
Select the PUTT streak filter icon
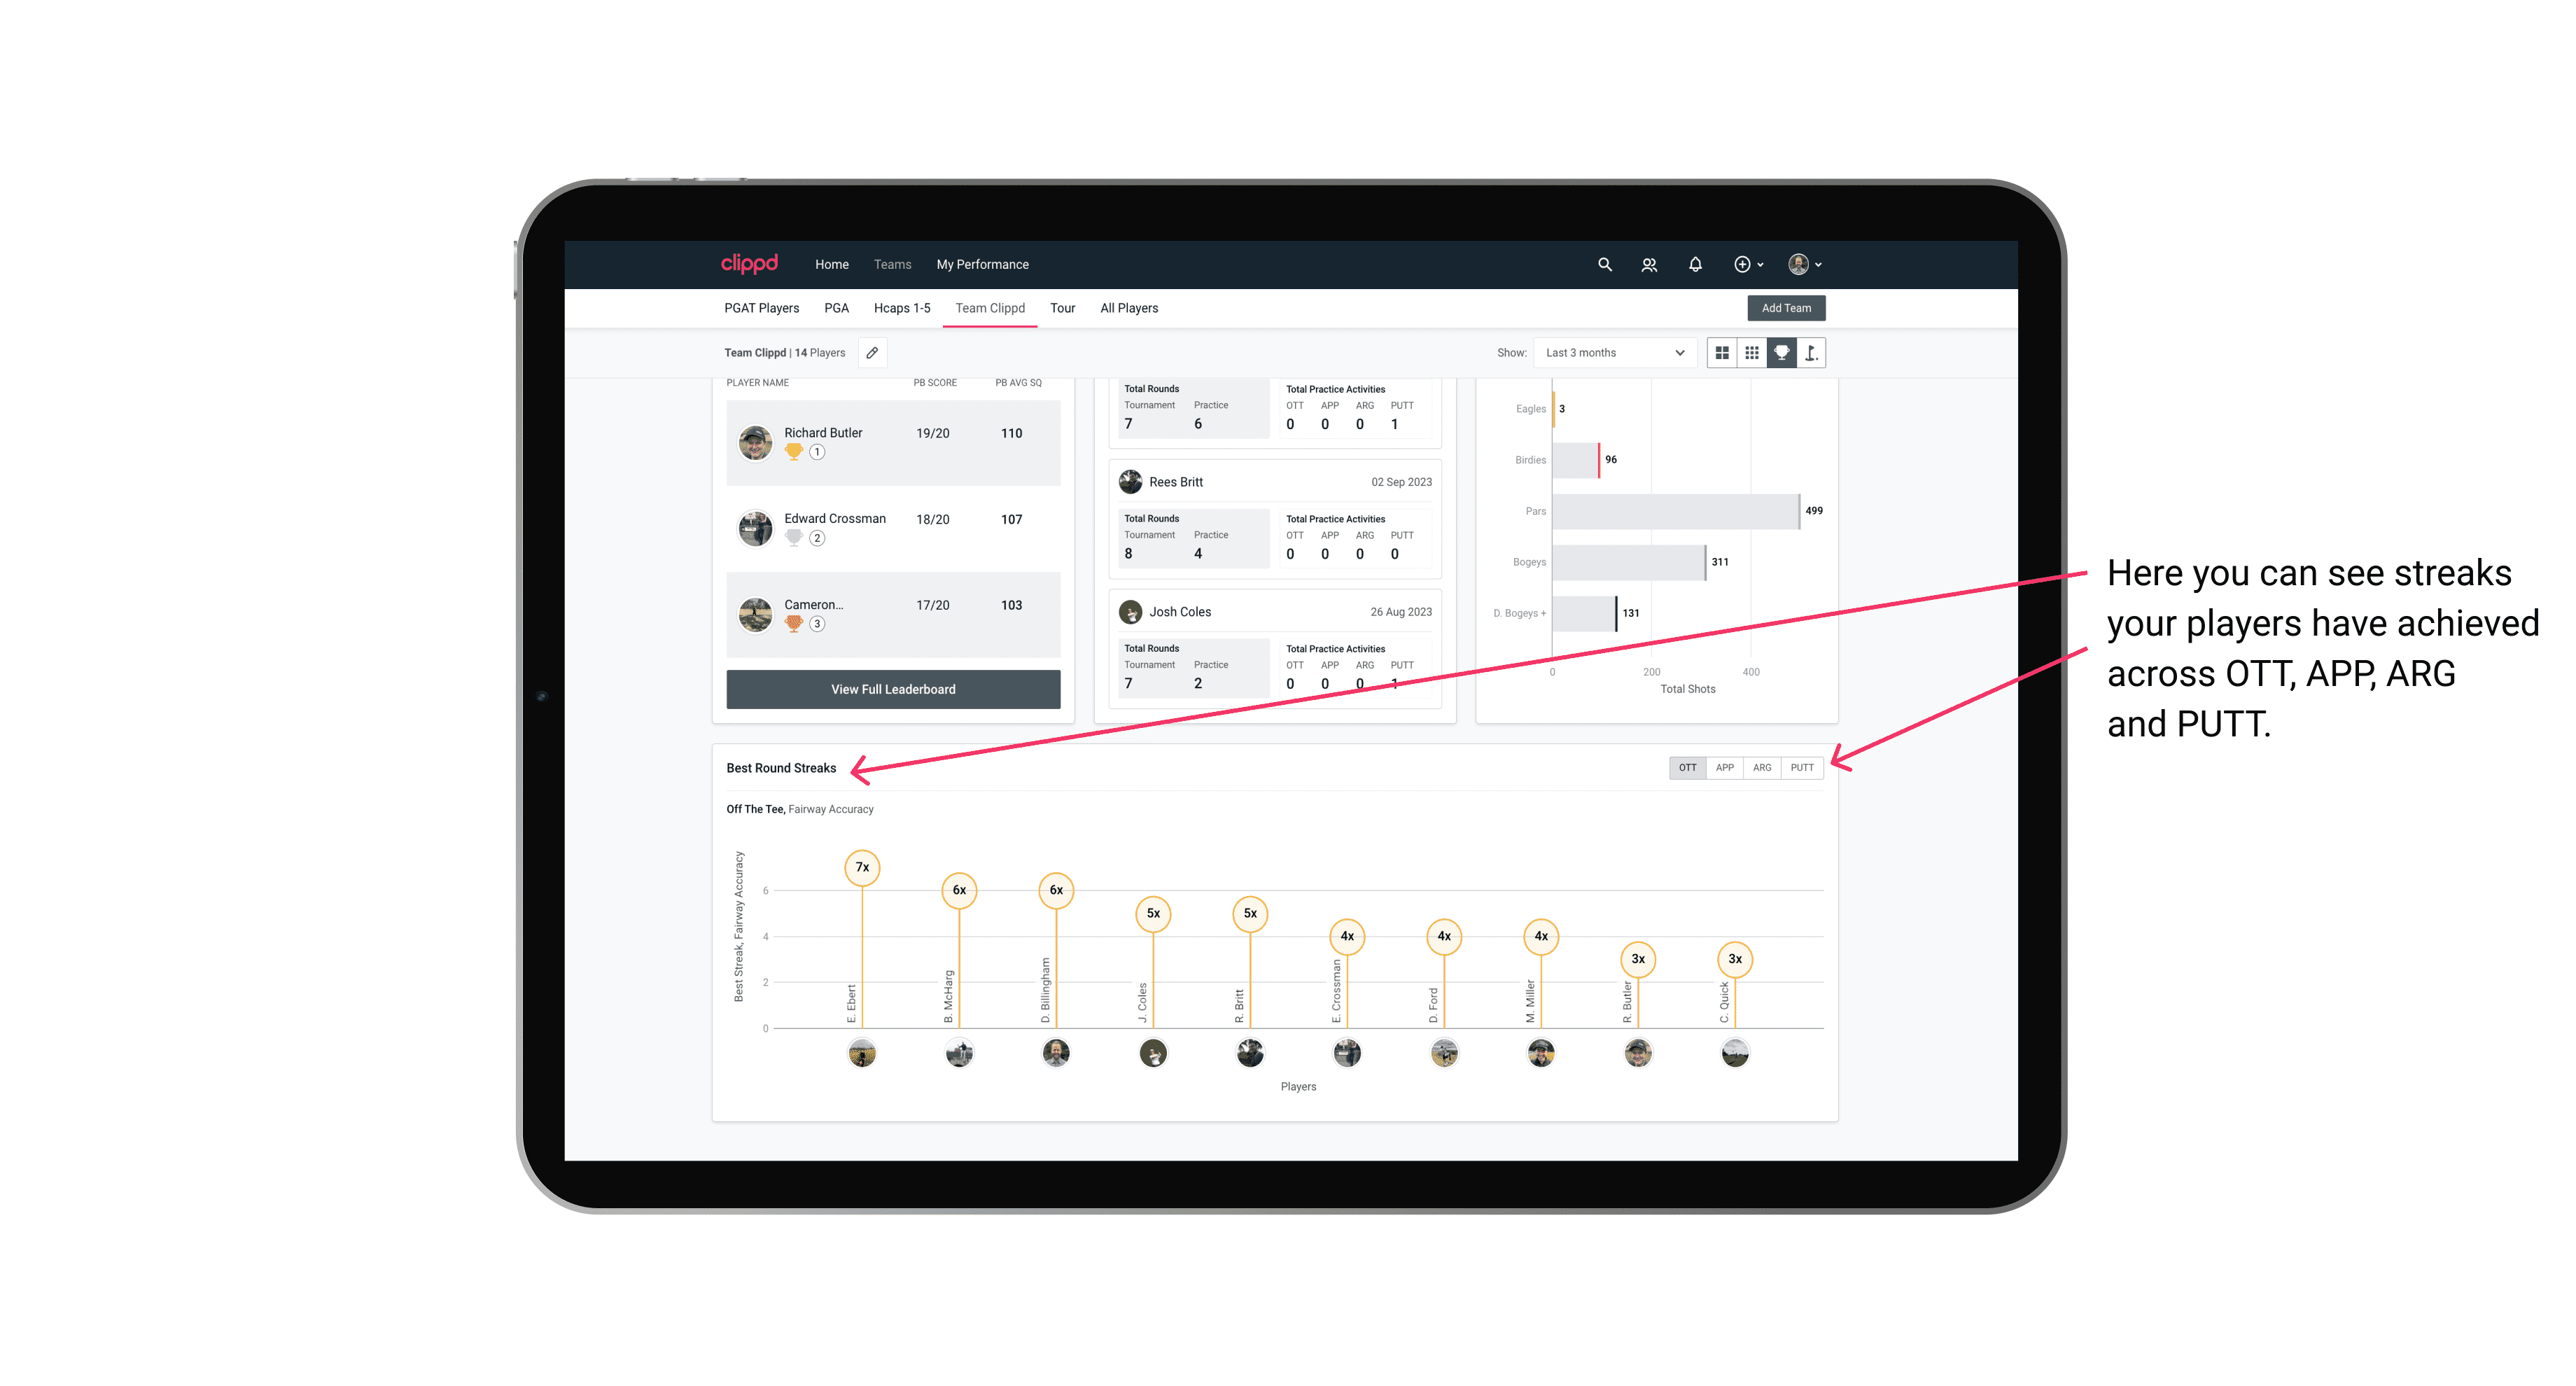1802,768
